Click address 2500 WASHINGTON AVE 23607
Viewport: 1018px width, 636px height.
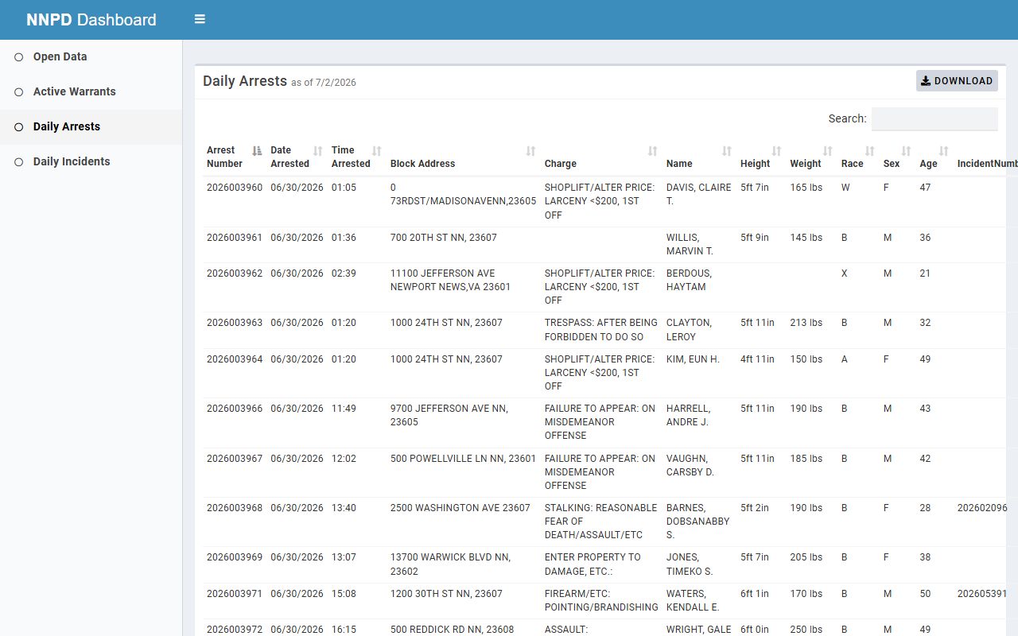click(460, 508)
